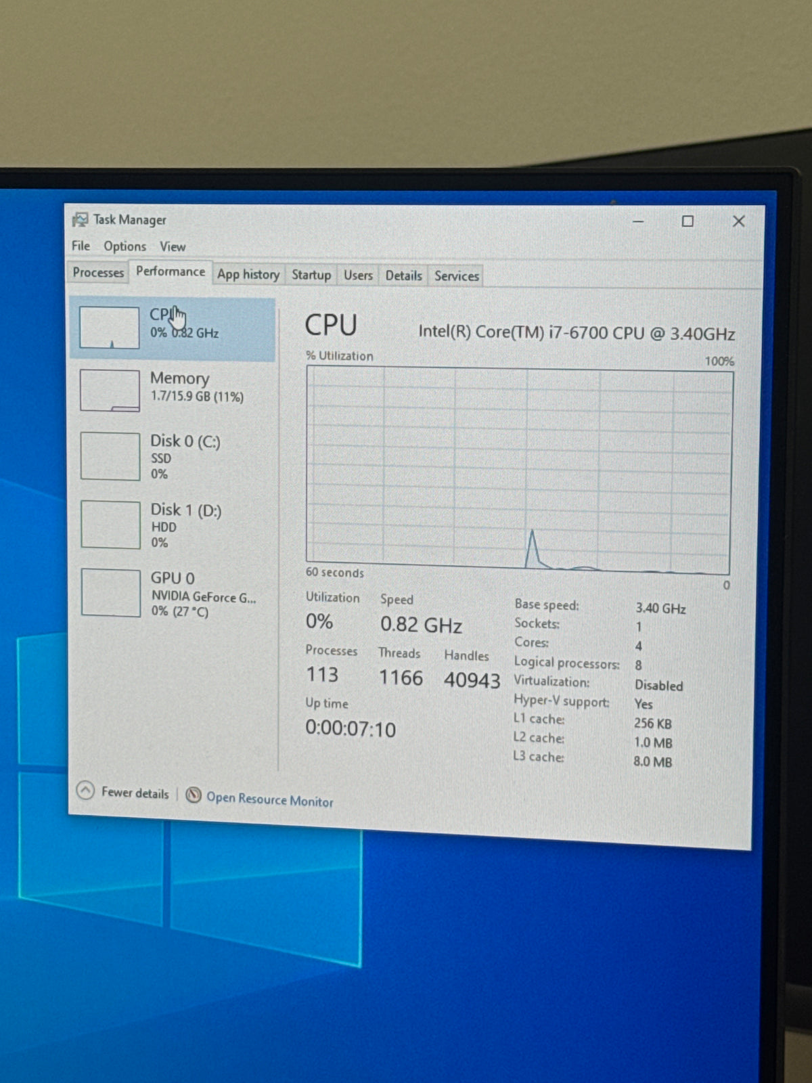Click the Intel(R) Core(TM) i7-6700 CPU title

(577, 333)
